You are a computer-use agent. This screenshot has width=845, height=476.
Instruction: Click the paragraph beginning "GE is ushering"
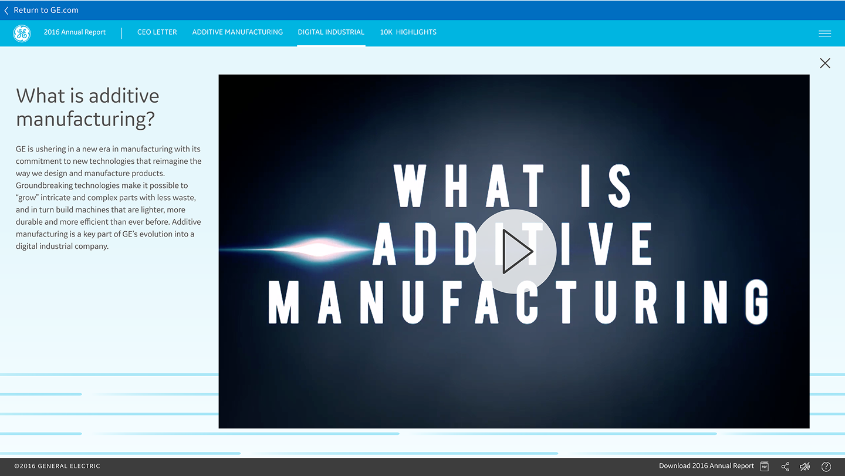[109, 198]
